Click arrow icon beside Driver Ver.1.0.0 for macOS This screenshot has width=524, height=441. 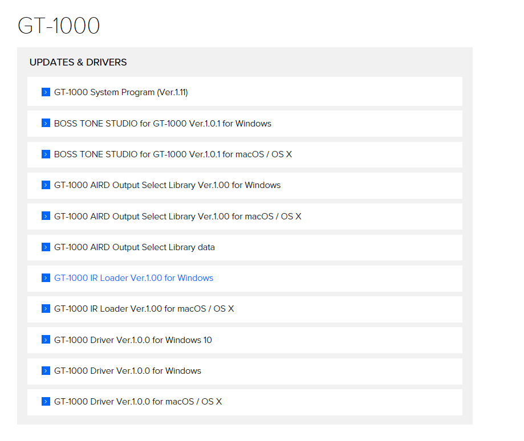tap(46, 402)
